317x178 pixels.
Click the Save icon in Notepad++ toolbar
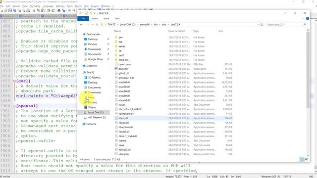(x=10, y=10)
